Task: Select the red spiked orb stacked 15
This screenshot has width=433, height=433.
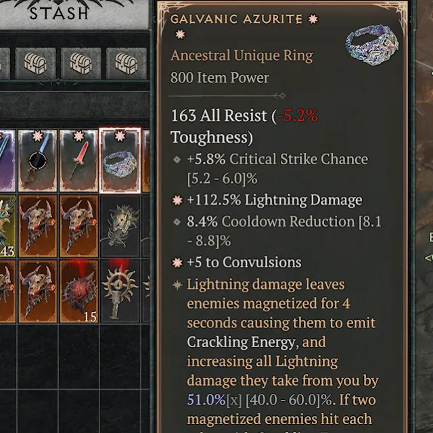Action: coord(78,292)
